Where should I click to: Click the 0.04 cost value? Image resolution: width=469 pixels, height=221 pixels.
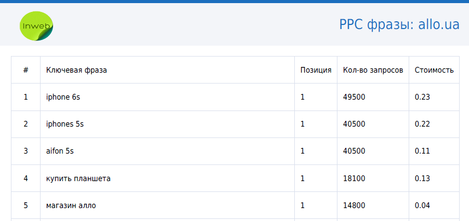click(422, 205)
